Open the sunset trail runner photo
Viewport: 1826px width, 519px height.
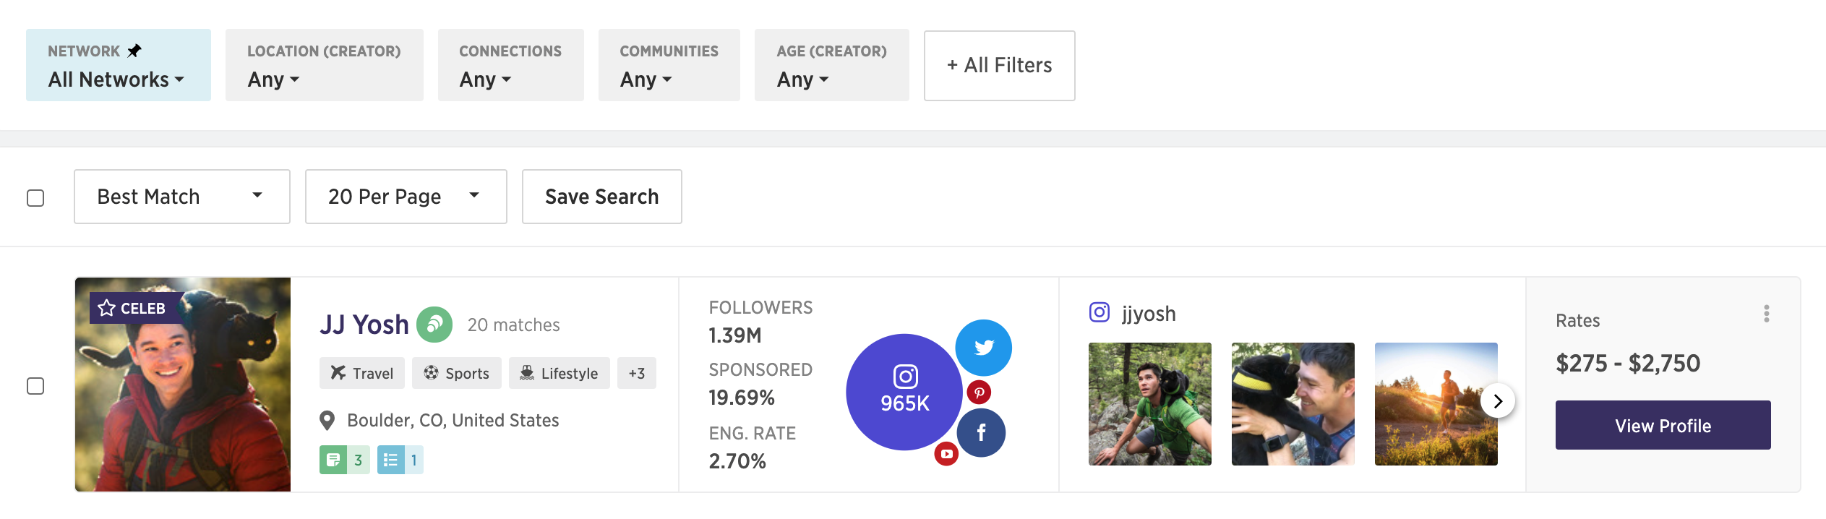pos(1436,404)
